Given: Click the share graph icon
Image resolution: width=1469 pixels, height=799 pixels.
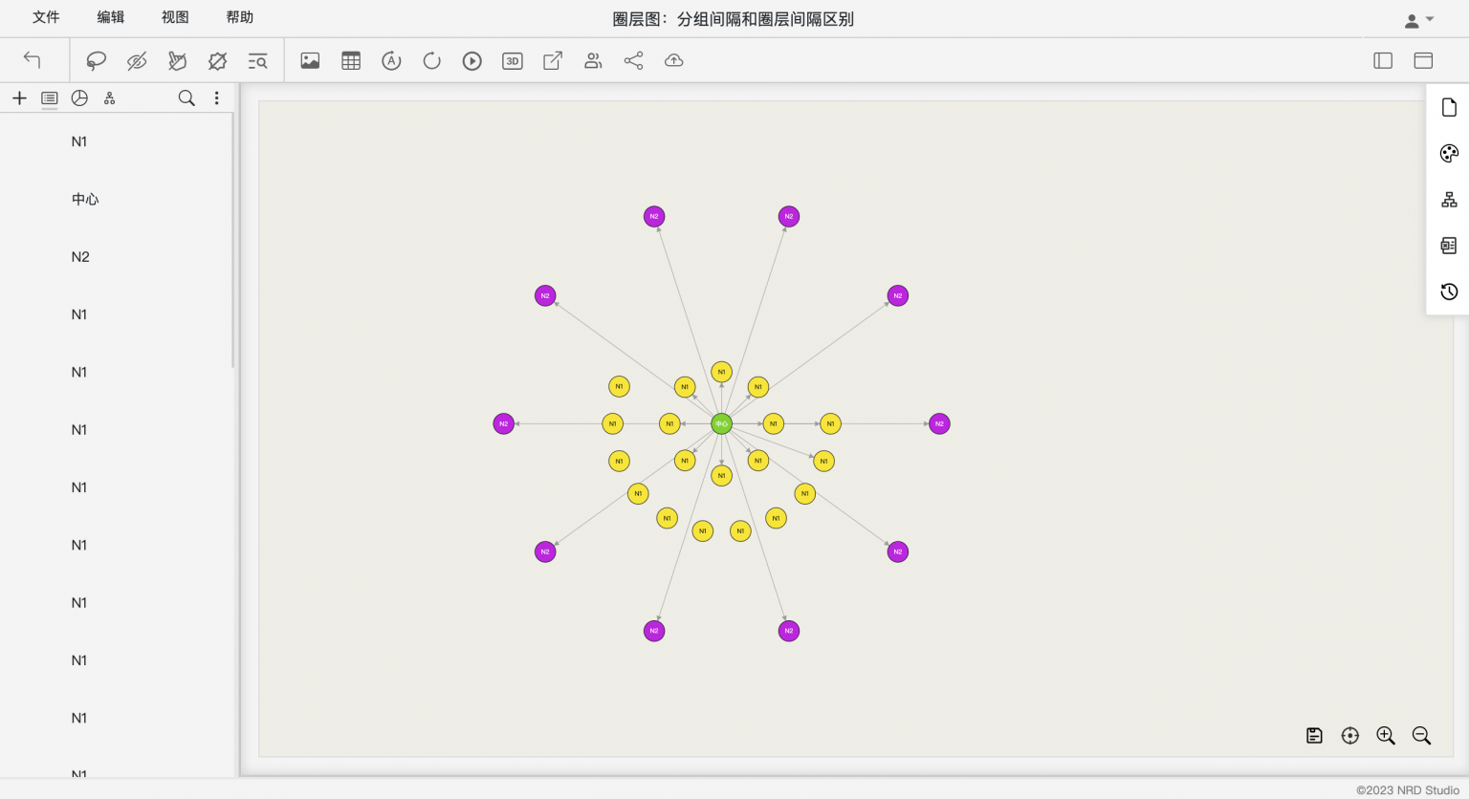Looking at the screenshot, I should [633, 61].
